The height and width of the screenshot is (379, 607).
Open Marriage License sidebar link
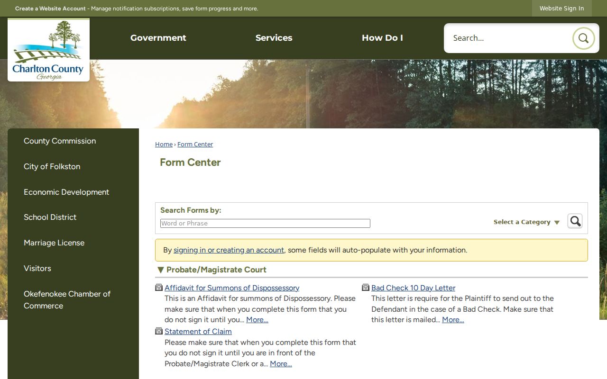coord(54,243)
